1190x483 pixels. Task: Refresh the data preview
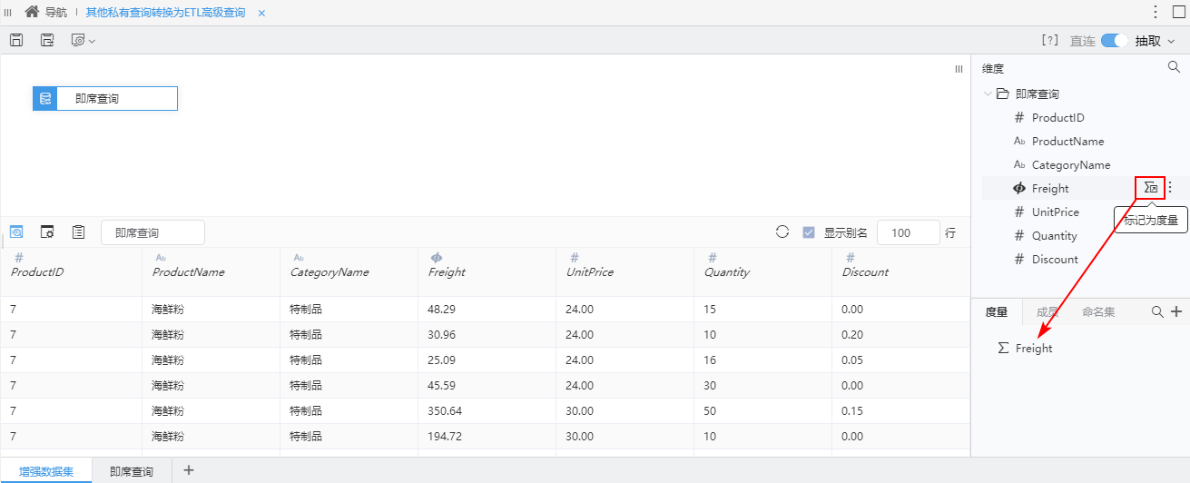(x=782, y=232)
